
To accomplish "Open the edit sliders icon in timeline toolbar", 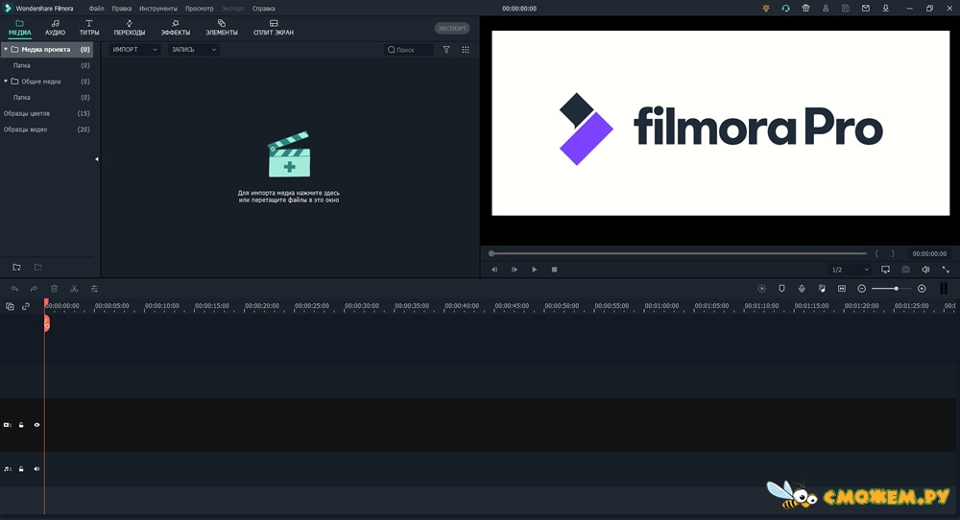I will click(94, 289).
